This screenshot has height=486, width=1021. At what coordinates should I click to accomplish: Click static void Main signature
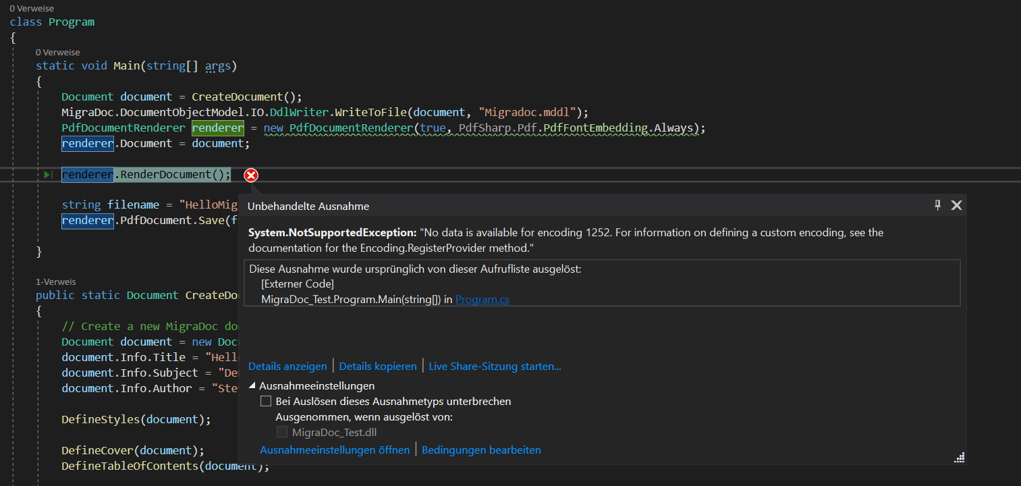(x=136, y=65)
